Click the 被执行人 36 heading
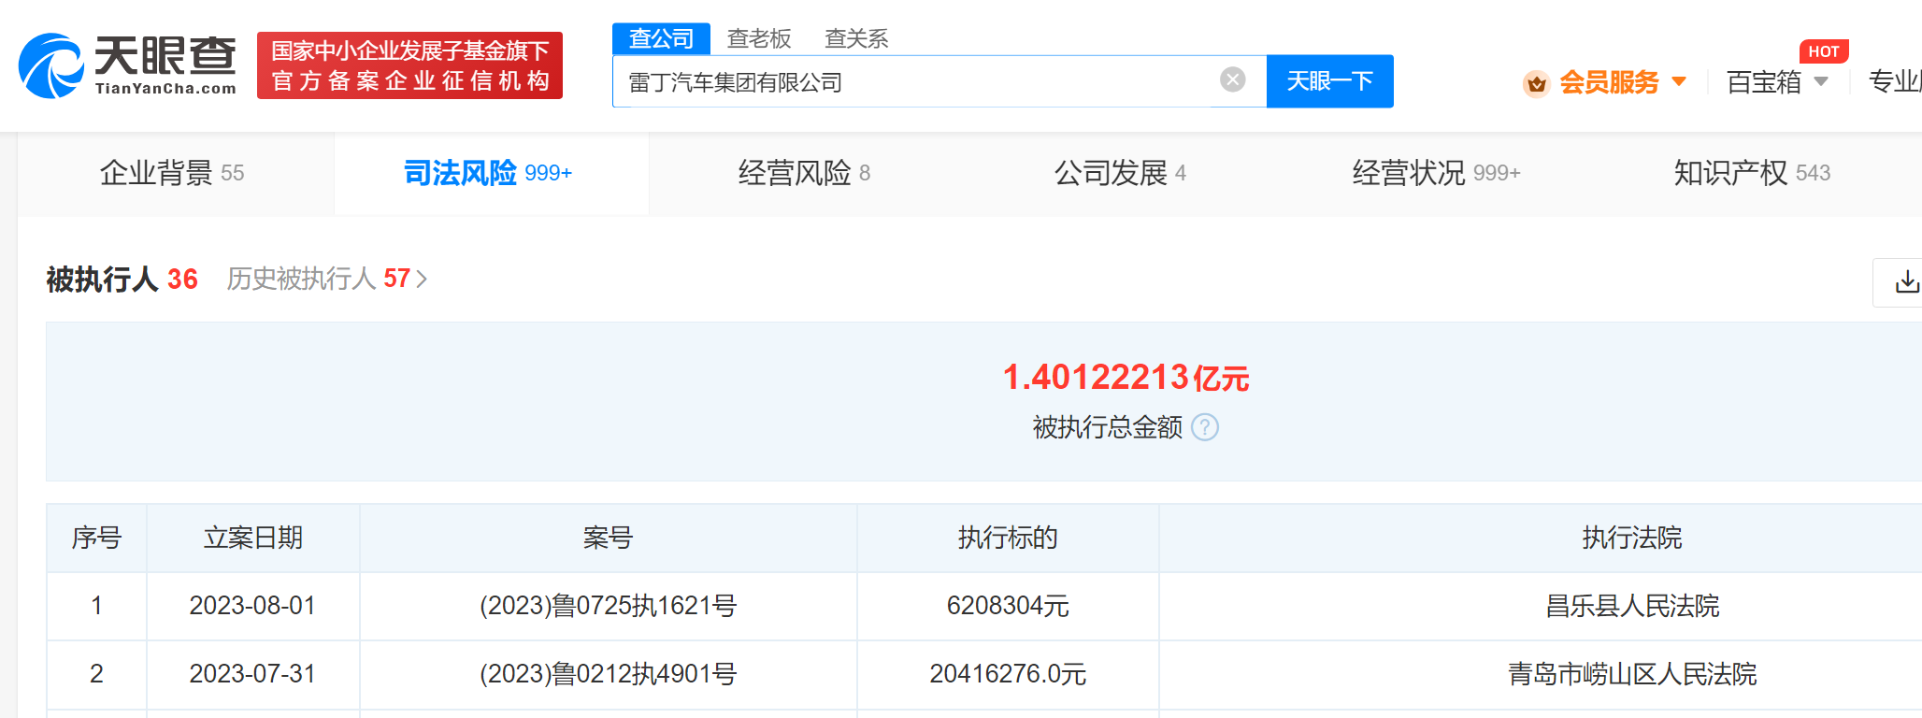The height and width of the screenshot is (718, 1922). [122, 279]
